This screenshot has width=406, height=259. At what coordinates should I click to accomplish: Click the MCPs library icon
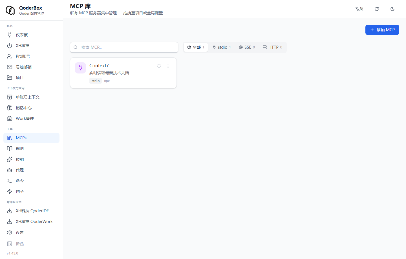(10, 138)
